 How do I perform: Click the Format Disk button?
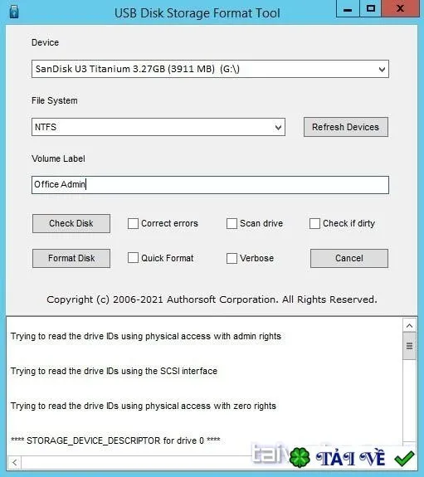(71, 258)
